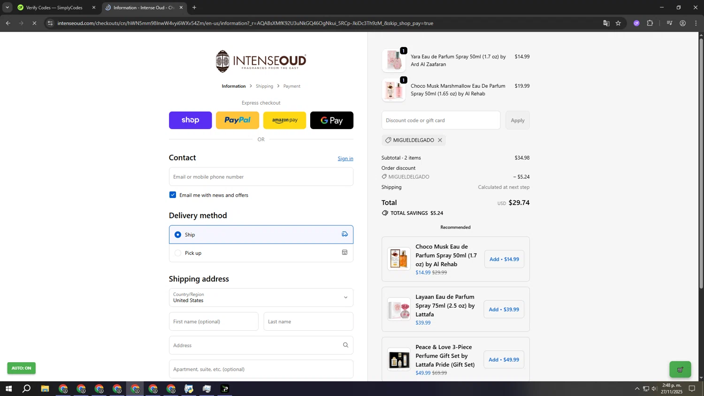The height and width of the screenshot is (396, 704).
Task: View site information icon in address bar
Action: click(50, 23)
